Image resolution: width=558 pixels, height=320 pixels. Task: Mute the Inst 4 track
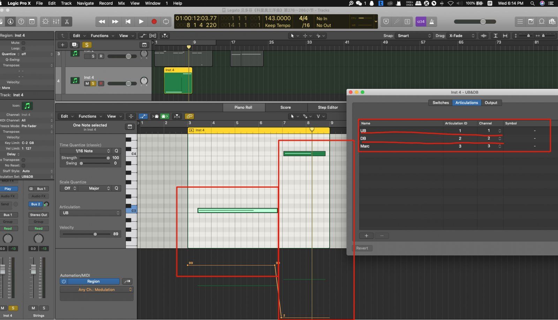(87, 83)
